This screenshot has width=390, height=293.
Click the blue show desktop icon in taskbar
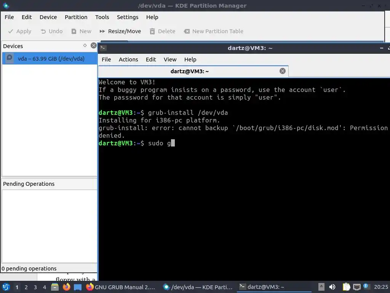coord(78,287)
